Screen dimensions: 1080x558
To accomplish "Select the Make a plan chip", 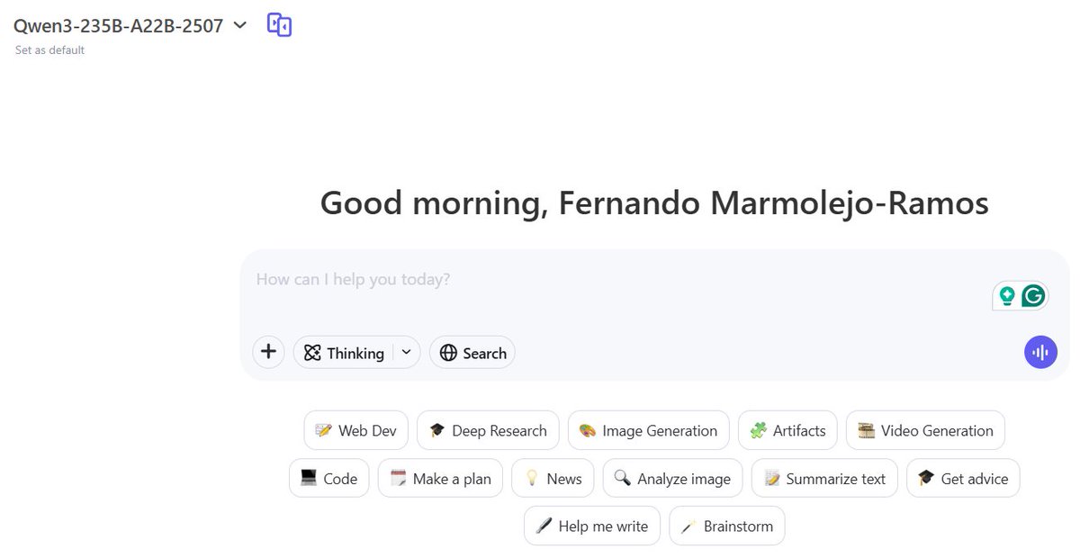I will [440, 478].
